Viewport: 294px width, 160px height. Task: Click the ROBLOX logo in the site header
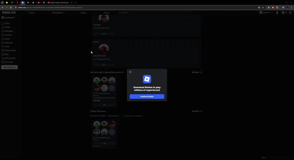9,12
